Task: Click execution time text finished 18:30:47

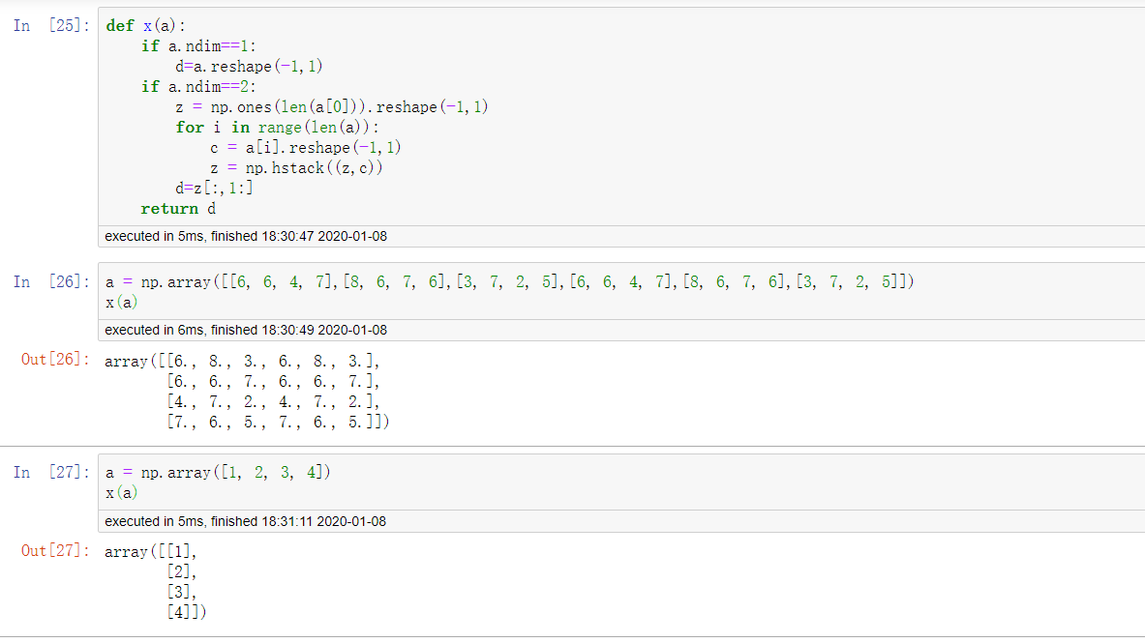Action: pyautogui.click(x=246, y=236)
